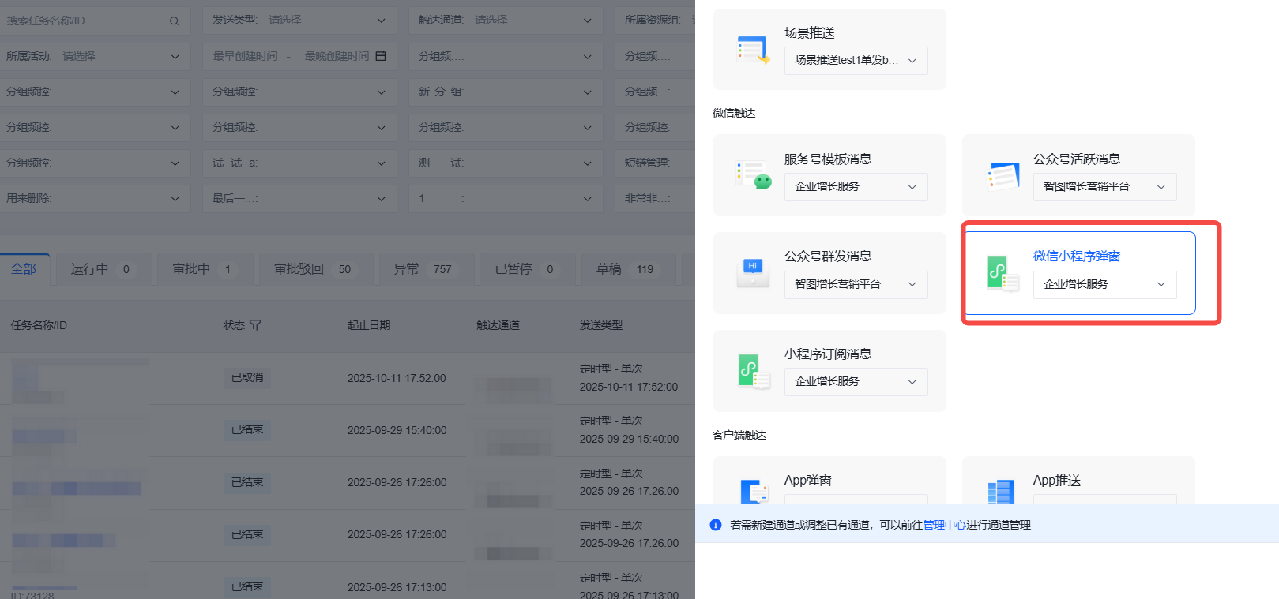Click the 最早创建时间 start date field
The image size is (1279, 599).
point(245,56)
